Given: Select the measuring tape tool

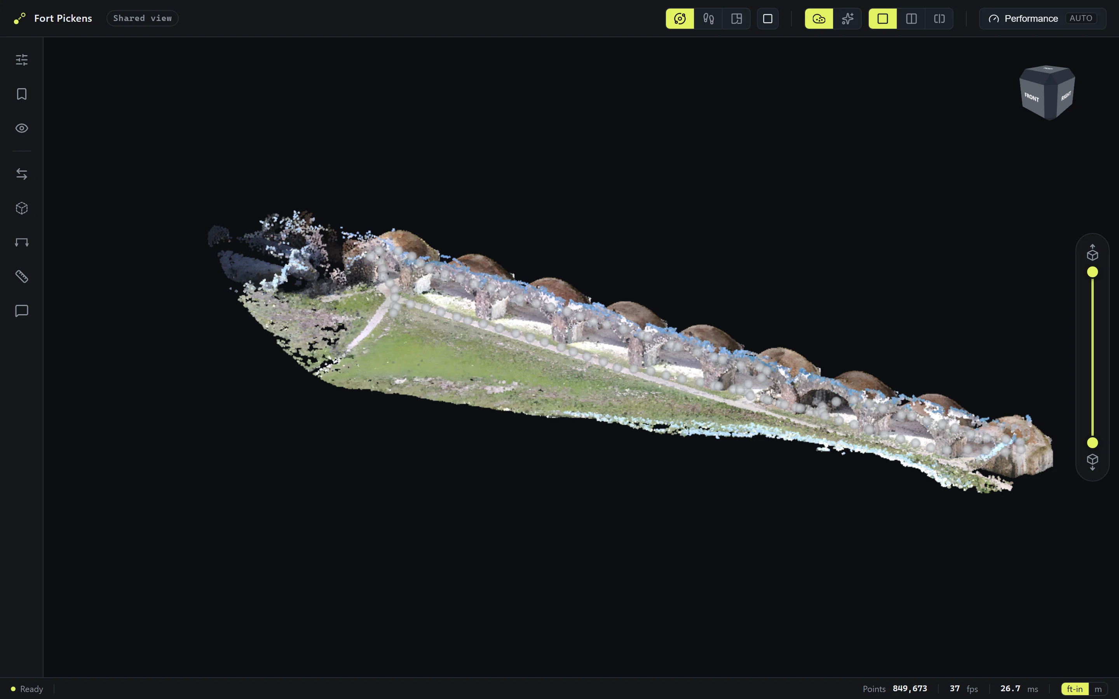Looking at the screenshot, I should pos(22,276).
